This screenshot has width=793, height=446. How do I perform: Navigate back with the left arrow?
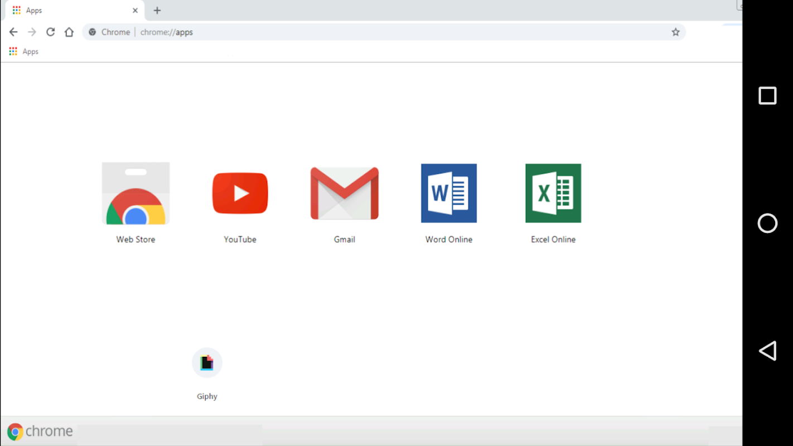click(x=13, y=32)
